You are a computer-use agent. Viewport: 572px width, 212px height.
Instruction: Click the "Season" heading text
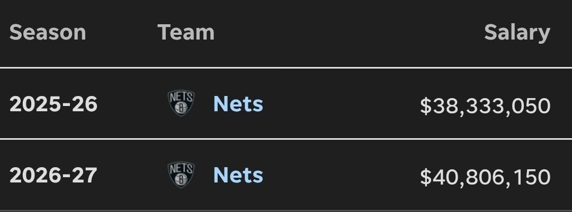(48, 32)
